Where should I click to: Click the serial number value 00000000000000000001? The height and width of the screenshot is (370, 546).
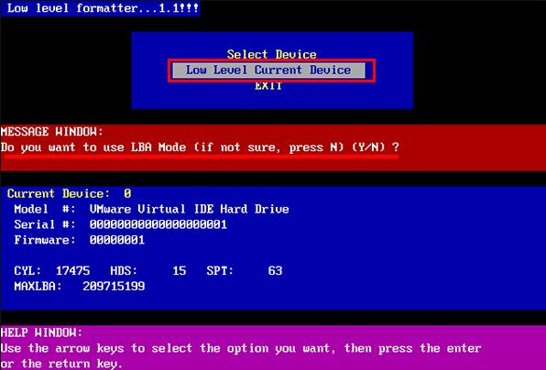click(x=158, y=224)
